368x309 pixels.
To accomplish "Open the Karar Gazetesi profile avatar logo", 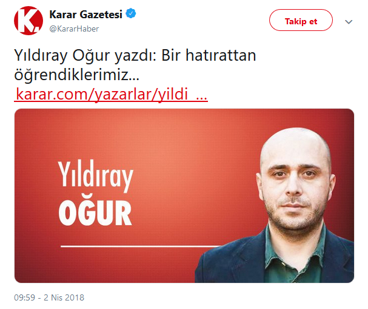I will 28,21.
